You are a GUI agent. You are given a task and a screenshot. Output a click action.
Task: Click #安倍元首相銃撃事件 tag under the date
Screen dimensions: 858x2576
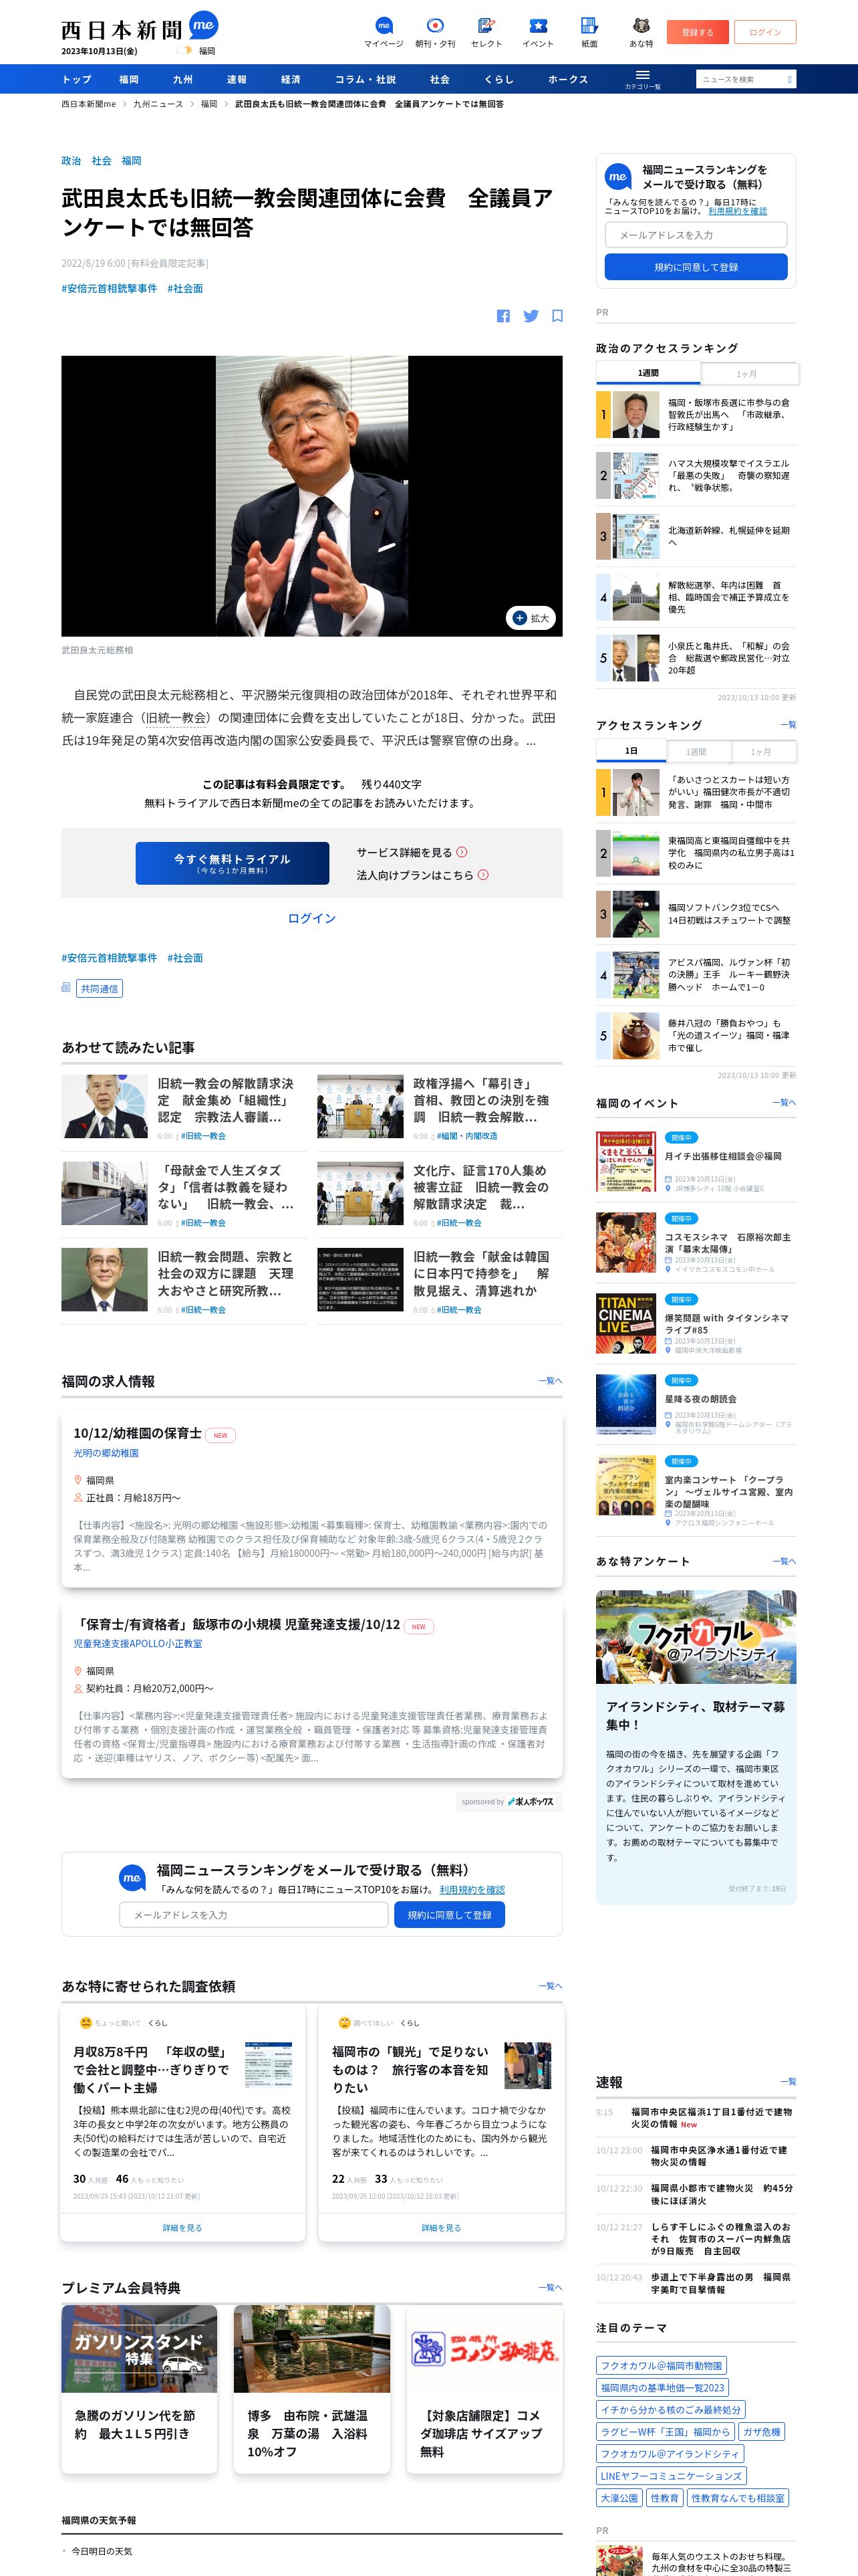coord(110,288)
